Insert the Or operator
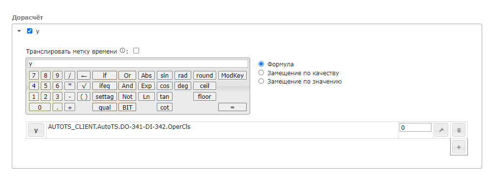 tap(127, 76)
